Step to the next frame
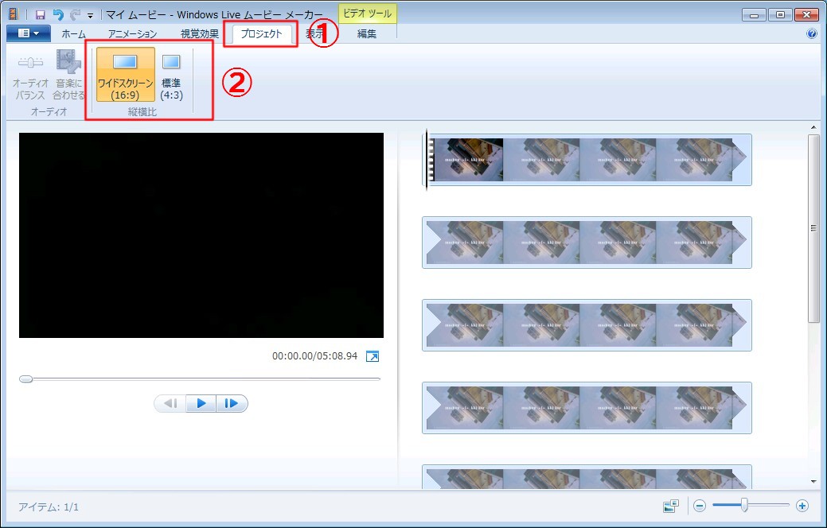The image size is (827, 528). coord(232,404)
